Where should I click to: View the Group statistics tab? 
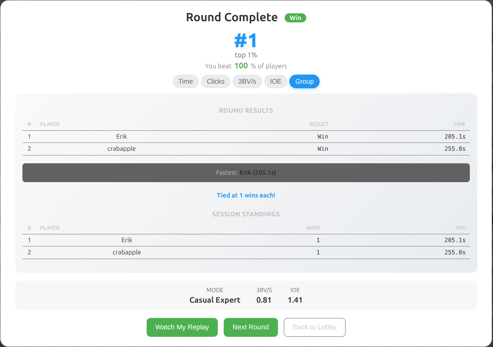[304, 81]
